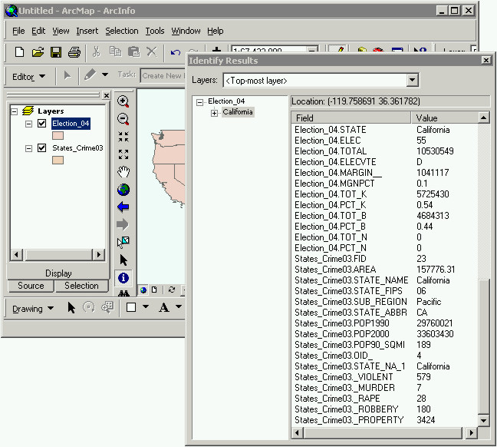The width and height of the screenshot is (497, 447).
Task: Open the Selection menu
Action: (x=122, y=31)
